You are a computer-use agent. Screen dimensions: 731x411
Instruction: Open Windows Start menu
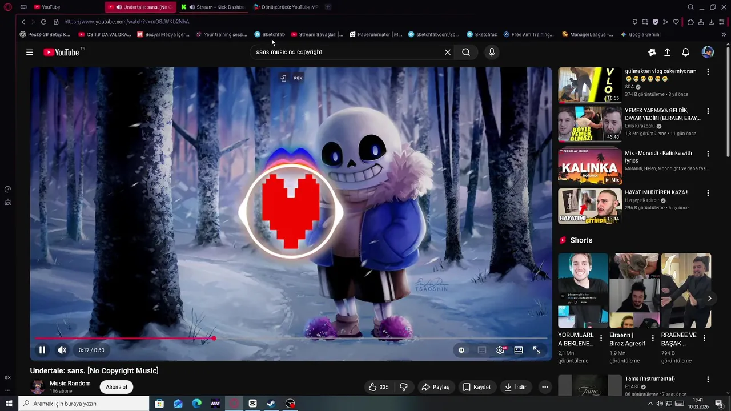pyautogui.click(x=9, y=404)
